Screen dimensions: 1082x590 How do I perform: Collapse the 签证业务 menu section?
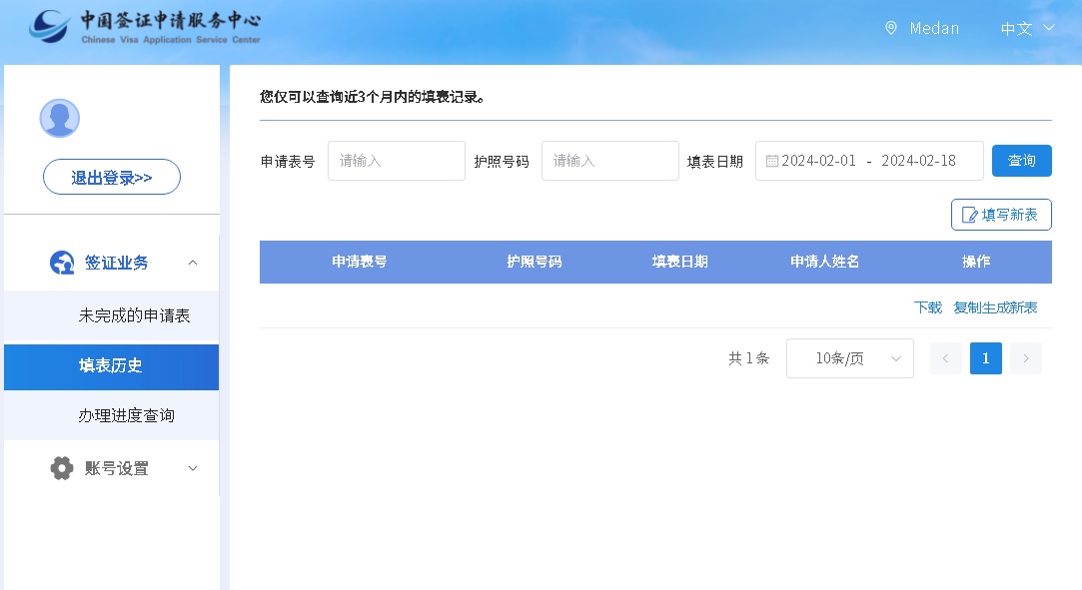point(193,263)
